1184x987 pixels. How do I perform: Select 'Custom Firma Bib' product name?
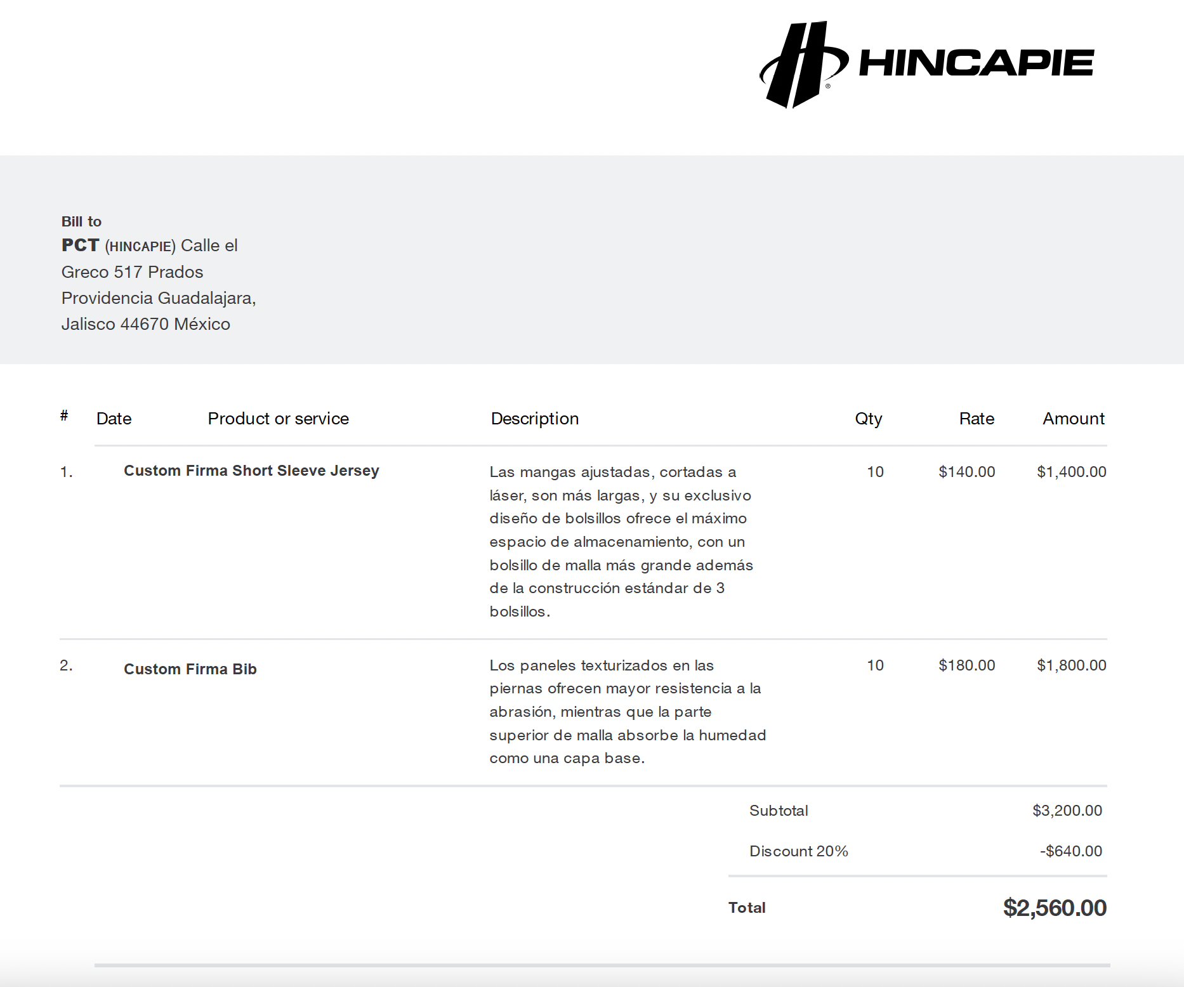(190, 669)
